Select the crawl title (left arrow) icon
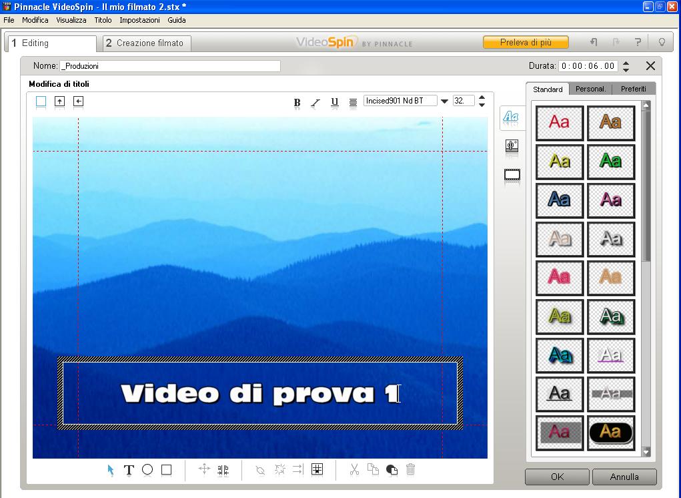 coord(78,101)
